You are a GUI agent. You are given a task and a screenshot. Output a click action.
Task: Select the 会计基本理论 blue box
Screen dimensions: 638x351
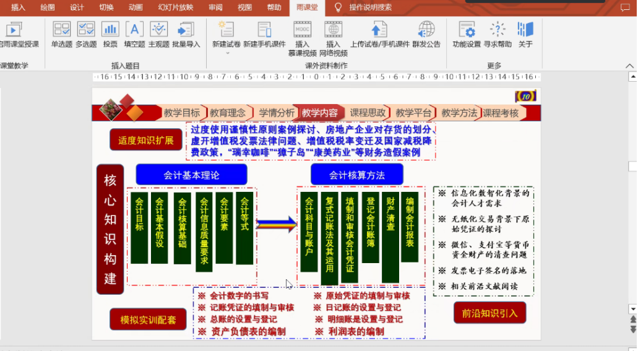tap(191, 175)
